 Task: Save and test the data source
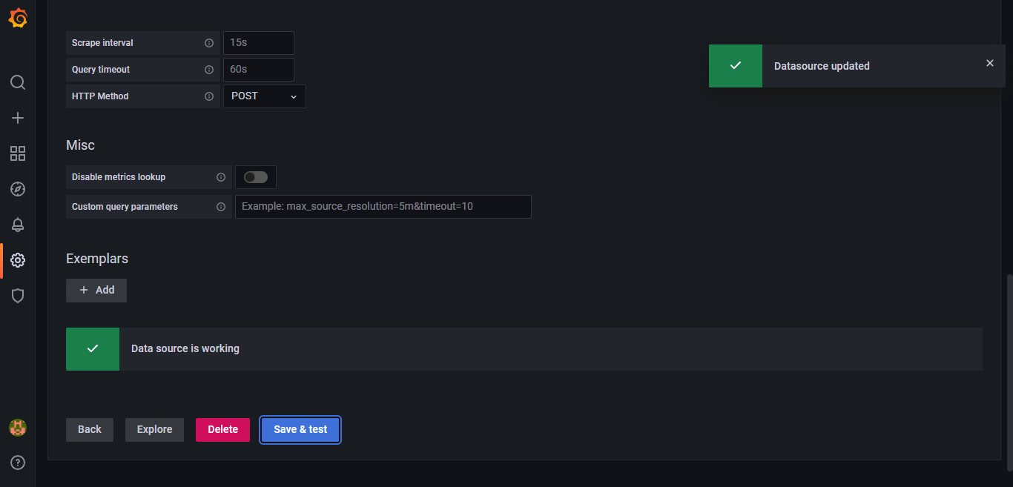point(300,430)
